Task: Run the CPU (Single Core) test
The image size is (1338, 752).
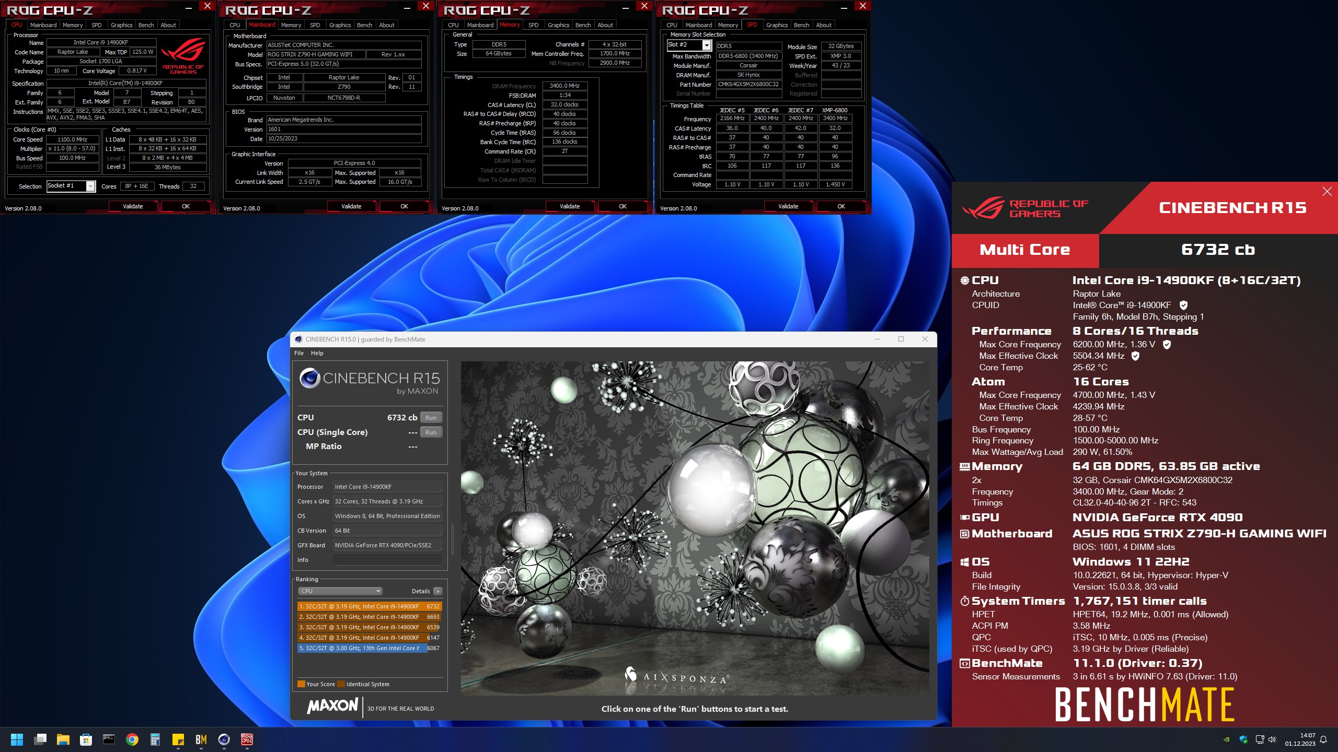Action: 431,432
